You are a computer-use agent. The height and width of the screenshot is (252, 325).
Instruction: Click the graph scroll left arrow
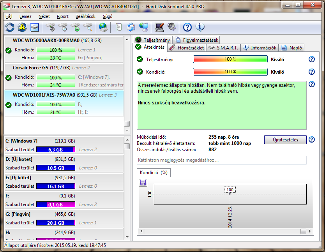(141, 231)
